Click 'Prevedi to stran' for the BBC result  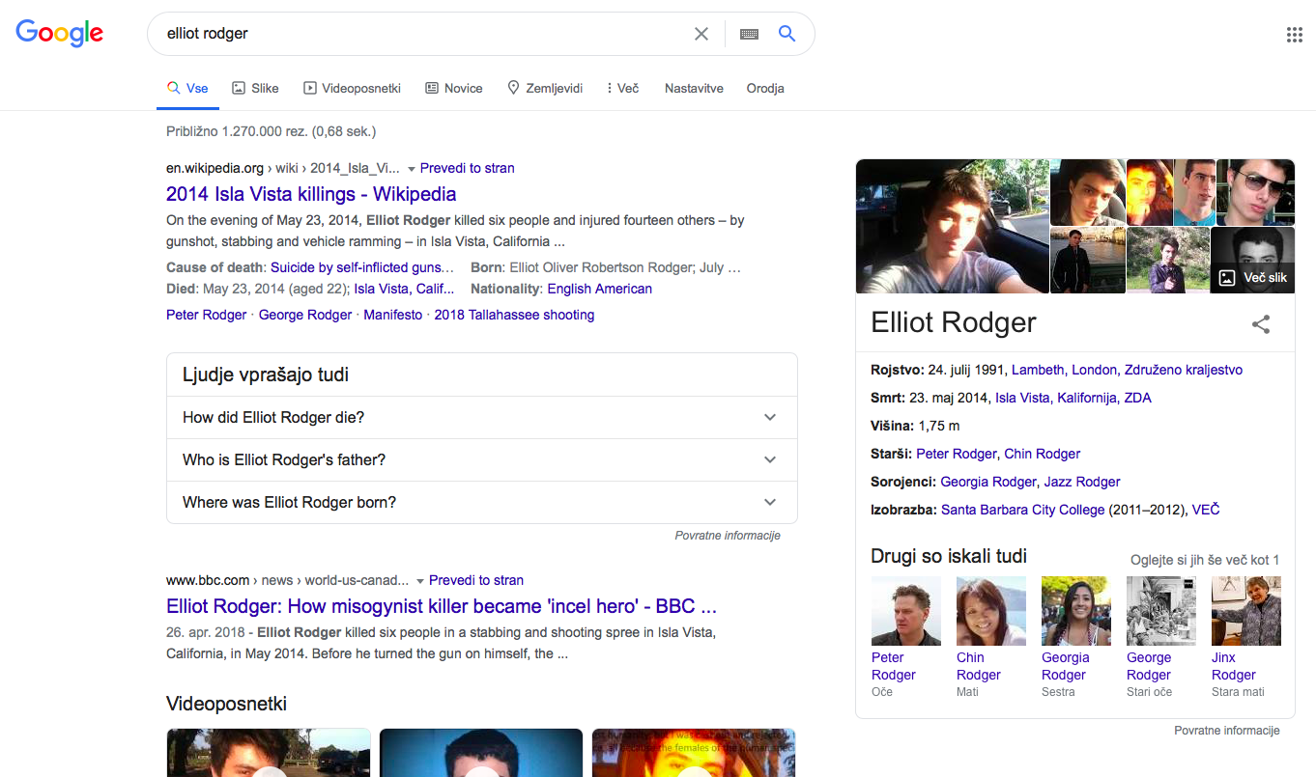coord(476,580)
